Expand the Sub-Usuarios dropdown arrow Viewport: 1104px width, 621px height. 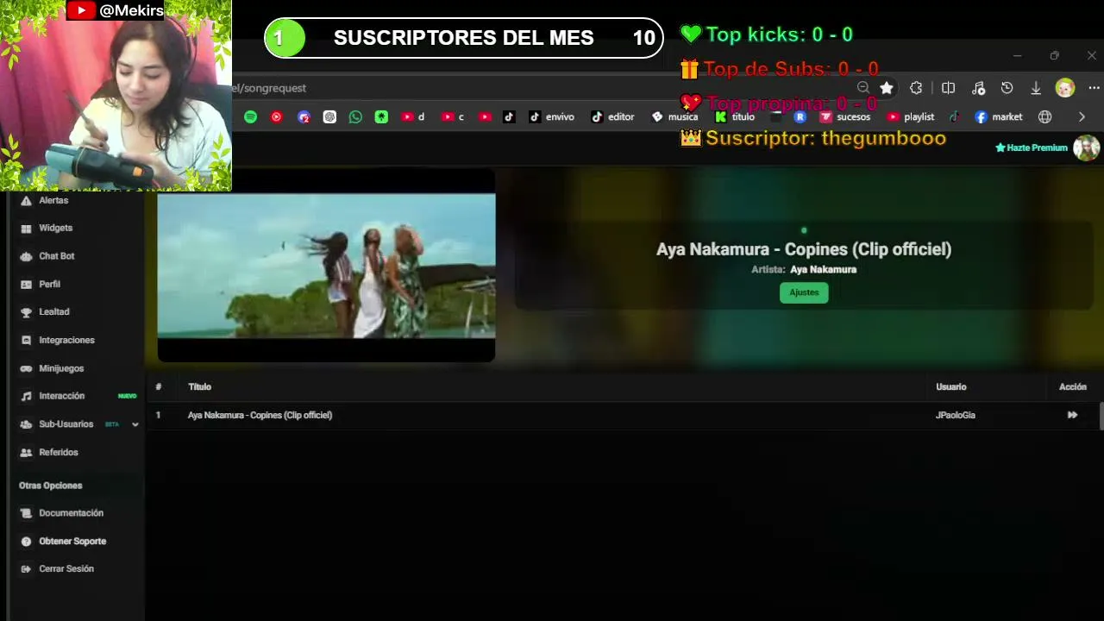135,424
